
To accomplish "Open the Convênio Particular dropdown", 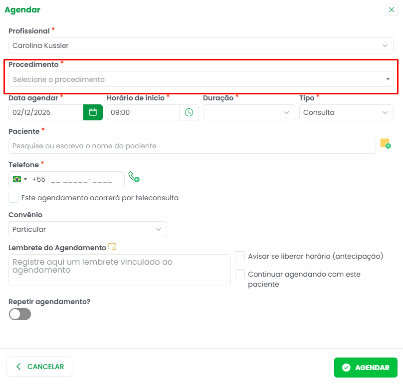I will (88, 229).
